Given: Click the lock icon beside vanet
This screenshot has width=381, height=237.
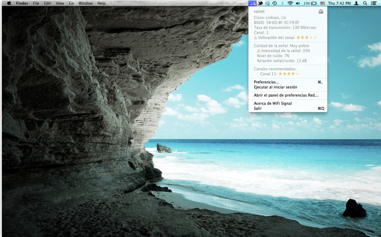Looking at the screenshot, I should 321,11.
